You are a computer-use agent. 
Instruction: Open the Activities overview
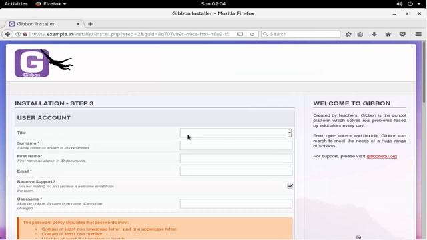pos(16,4)
